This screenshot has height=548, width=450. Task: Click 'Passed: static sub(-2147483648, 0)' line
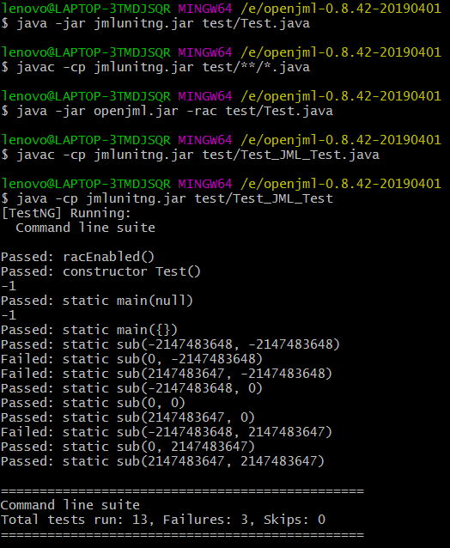[x=131, y=388]
